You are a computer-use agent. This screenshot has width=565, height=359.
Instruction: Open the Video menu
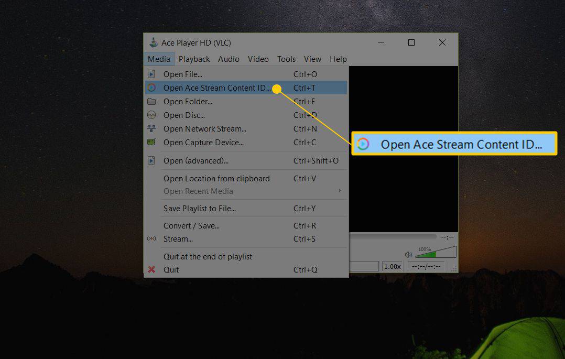pos(258,59)
